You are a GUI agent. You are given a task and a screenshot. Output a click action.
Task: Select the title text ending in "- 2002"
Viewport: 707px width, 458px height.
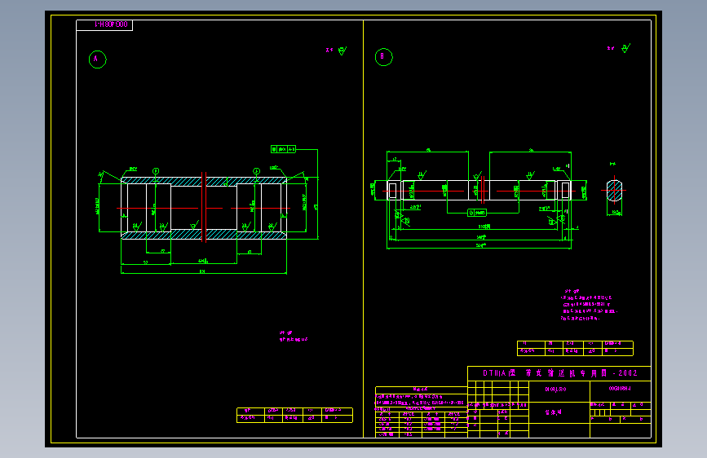[559, 373]
